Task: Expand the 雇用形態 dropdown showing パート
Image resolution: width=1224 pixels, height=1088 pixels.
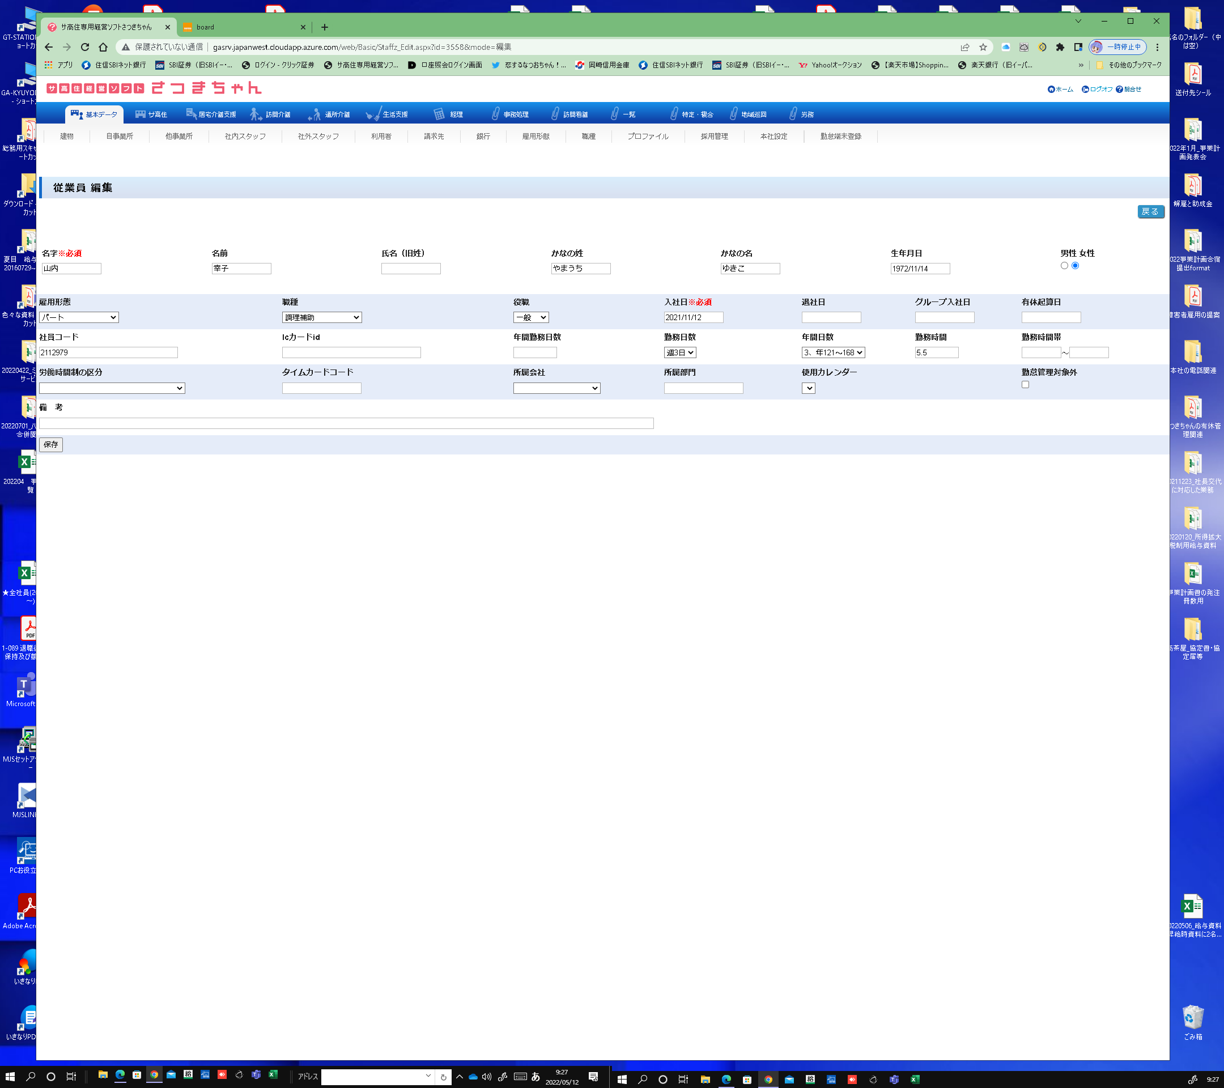Action: (x=78, y=317)
